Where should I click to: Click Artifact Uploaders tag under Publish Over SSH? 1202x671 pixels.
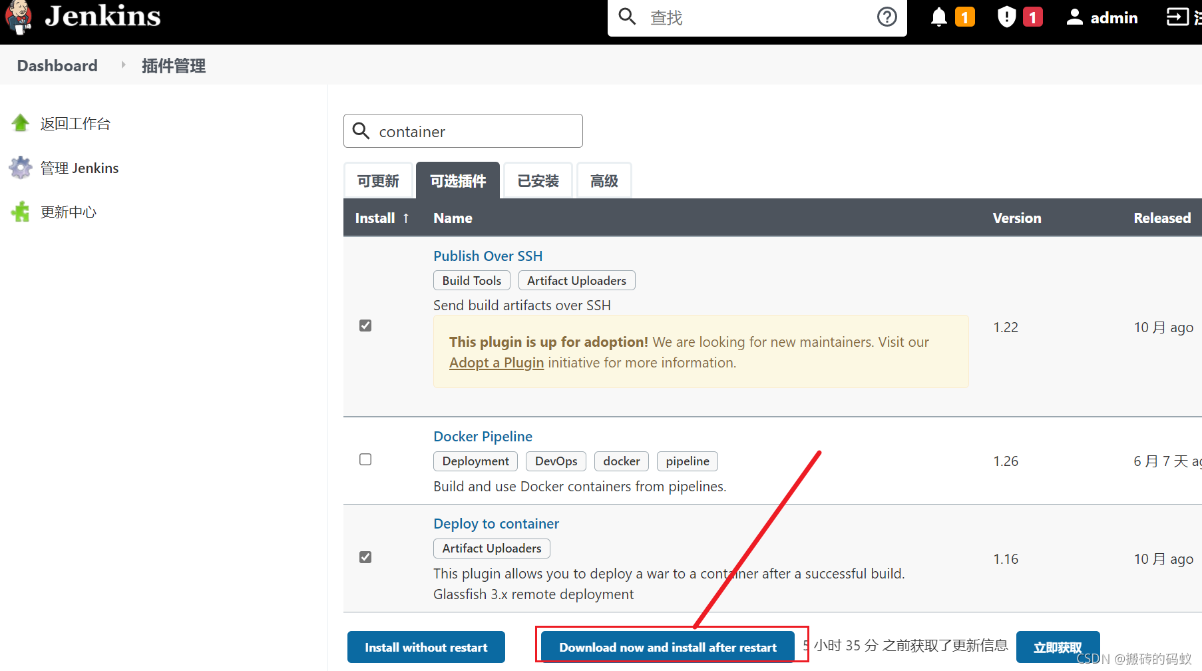coord(577,280)
